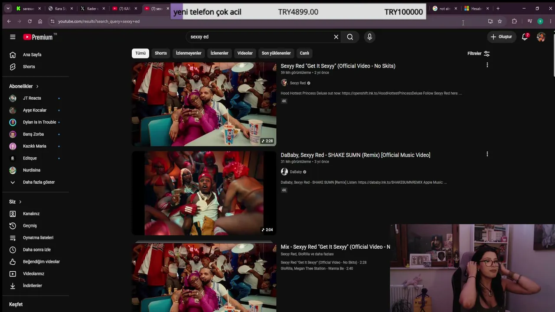555x312 pixels.
Task: Open Ayşe Kocalar subscription channel
Action: pyautogui.click(x=35, y=110)
